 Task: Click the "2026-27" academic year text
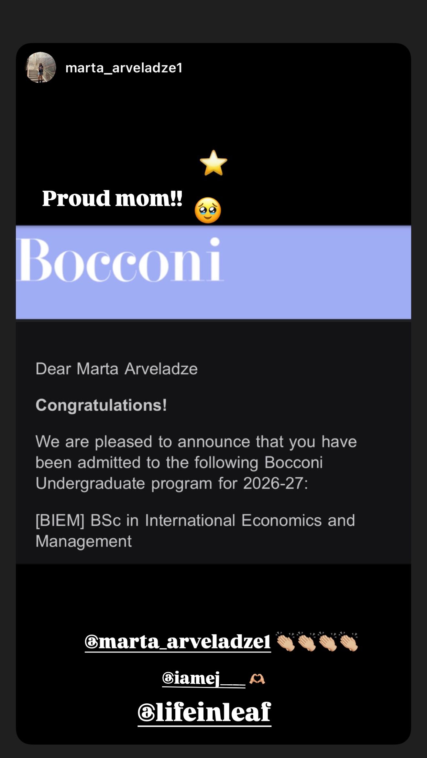pos(273,483)
